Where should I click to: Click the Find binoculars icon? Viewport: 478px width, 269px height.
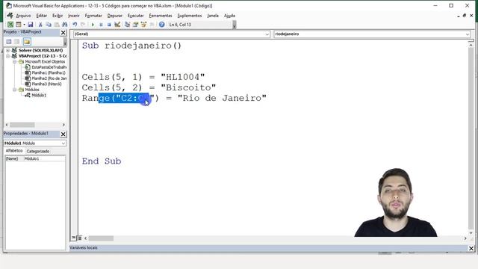coord(65,25)
